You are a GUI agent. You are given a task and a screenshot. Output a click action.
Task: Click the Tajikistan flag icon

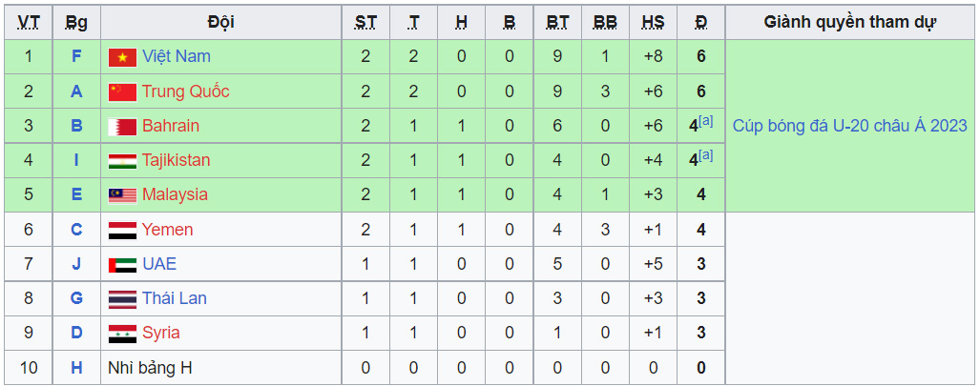[122, 160]
